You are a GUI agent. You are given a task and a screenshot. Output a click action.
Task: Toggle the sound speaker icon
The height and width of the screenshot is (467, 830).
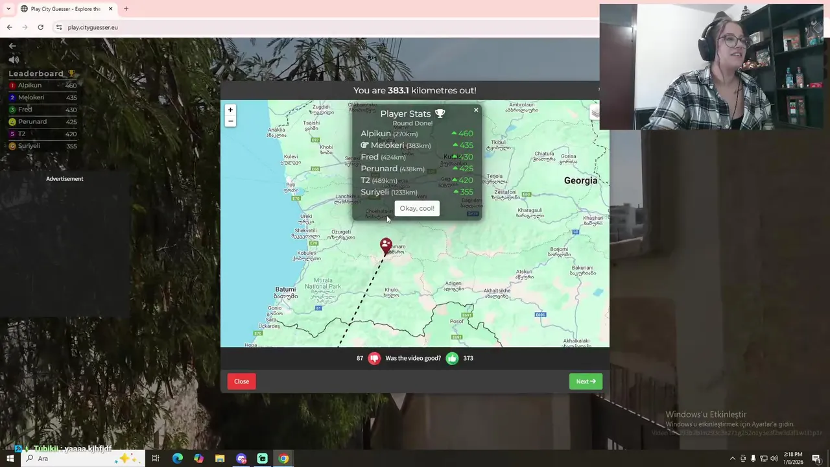coord(14,60)
